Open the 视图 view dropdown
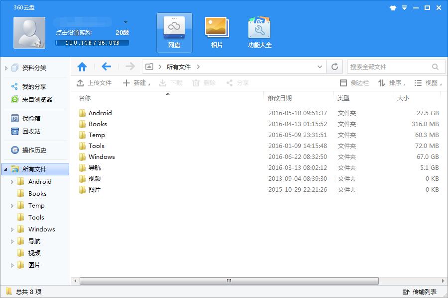 [x=428, y=83]
